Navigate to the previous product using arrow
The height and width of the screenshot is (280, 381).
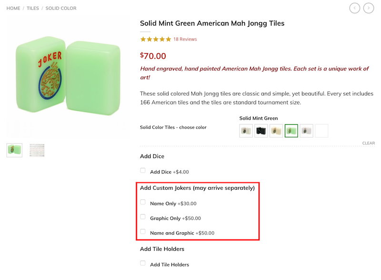pyautogui.click(x=354, y=8)
